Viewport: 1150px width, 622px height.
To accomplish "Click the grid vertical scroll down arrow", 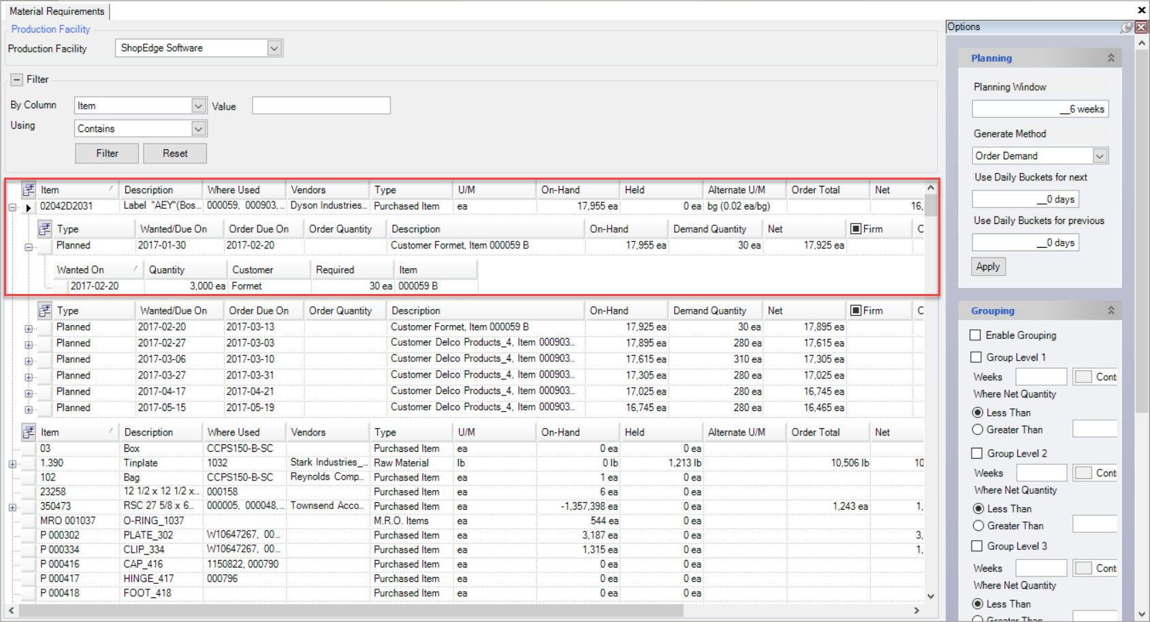I will pyautogui.click(x=931, y=597).
